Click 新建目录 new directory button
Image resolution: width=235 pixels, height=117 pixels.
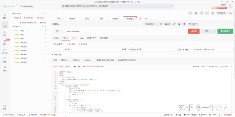(17, 18)
